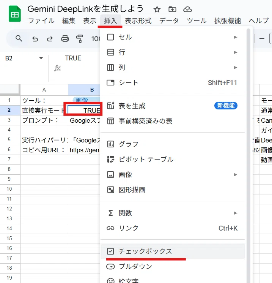The width and height of the screenshot is (272, 283).
Task: Click the 事前構築済みの表 icon
Action: [x=110, y=121]
